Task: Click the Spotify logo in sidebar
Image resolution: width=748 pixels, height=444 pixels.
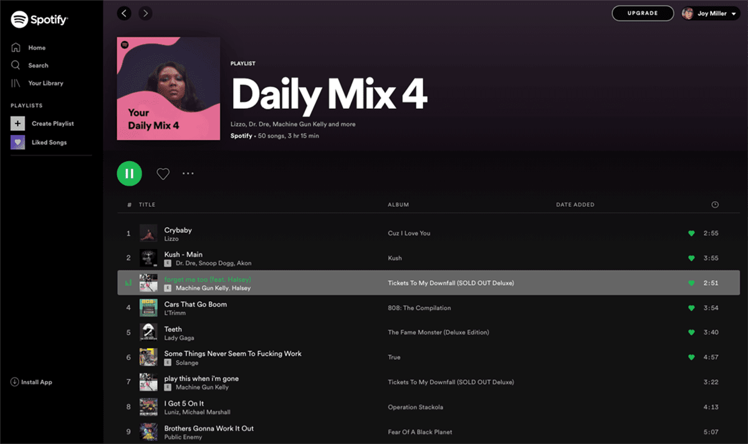Action: (x=39, y=20)
